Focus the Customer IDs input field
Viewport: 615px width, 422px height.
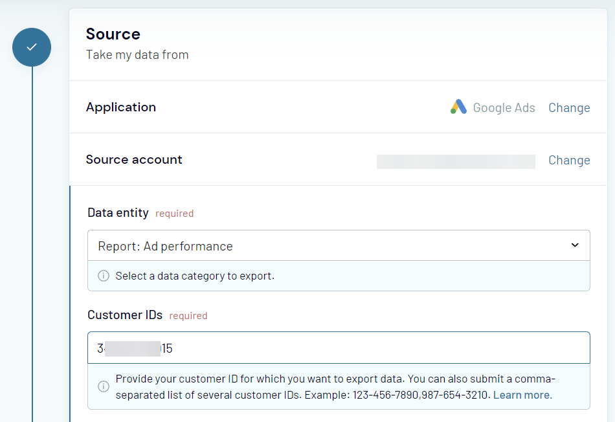[339, 348]
